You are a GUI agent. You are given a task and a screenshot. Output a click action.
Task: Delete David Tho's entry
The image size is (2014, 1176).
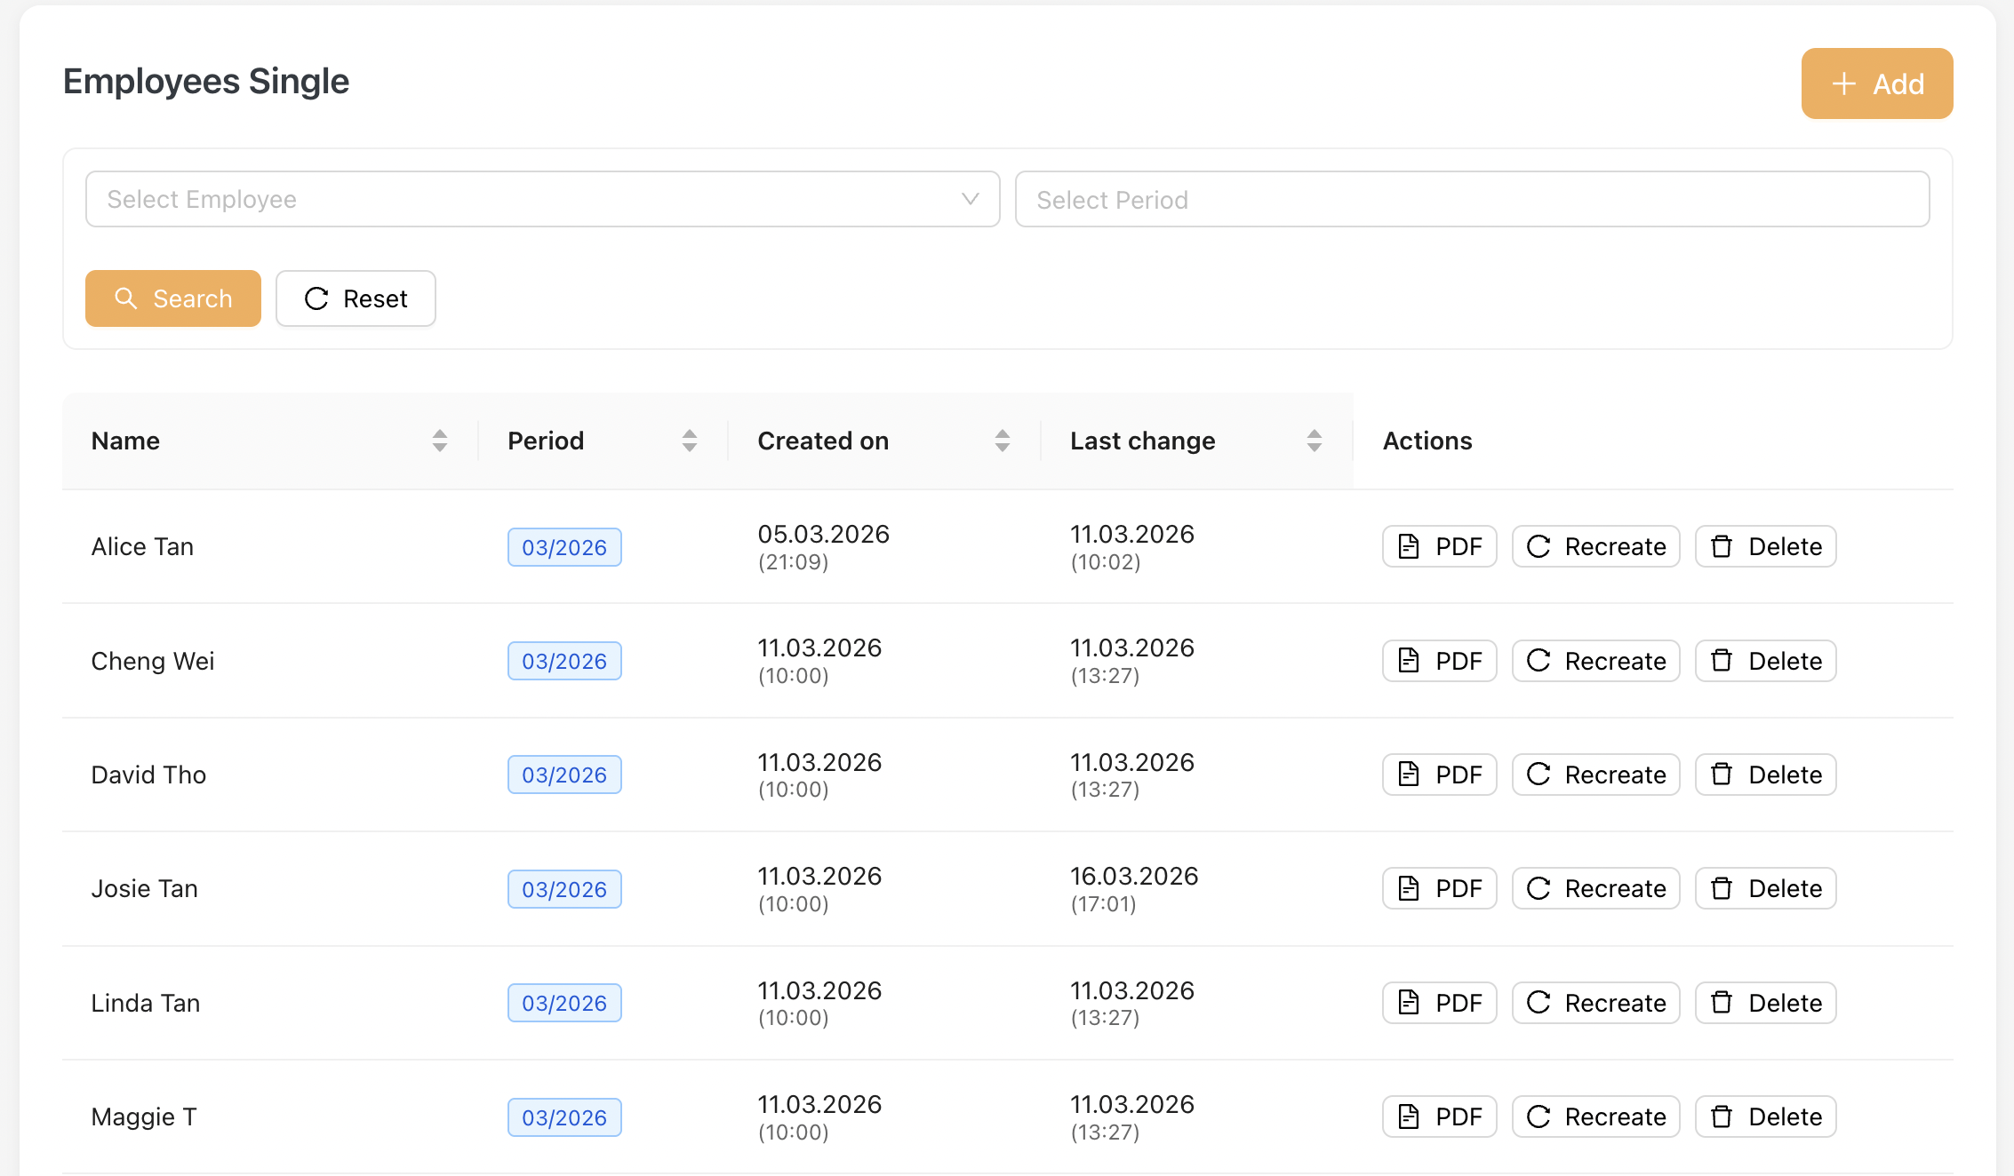click(1765, 775)
